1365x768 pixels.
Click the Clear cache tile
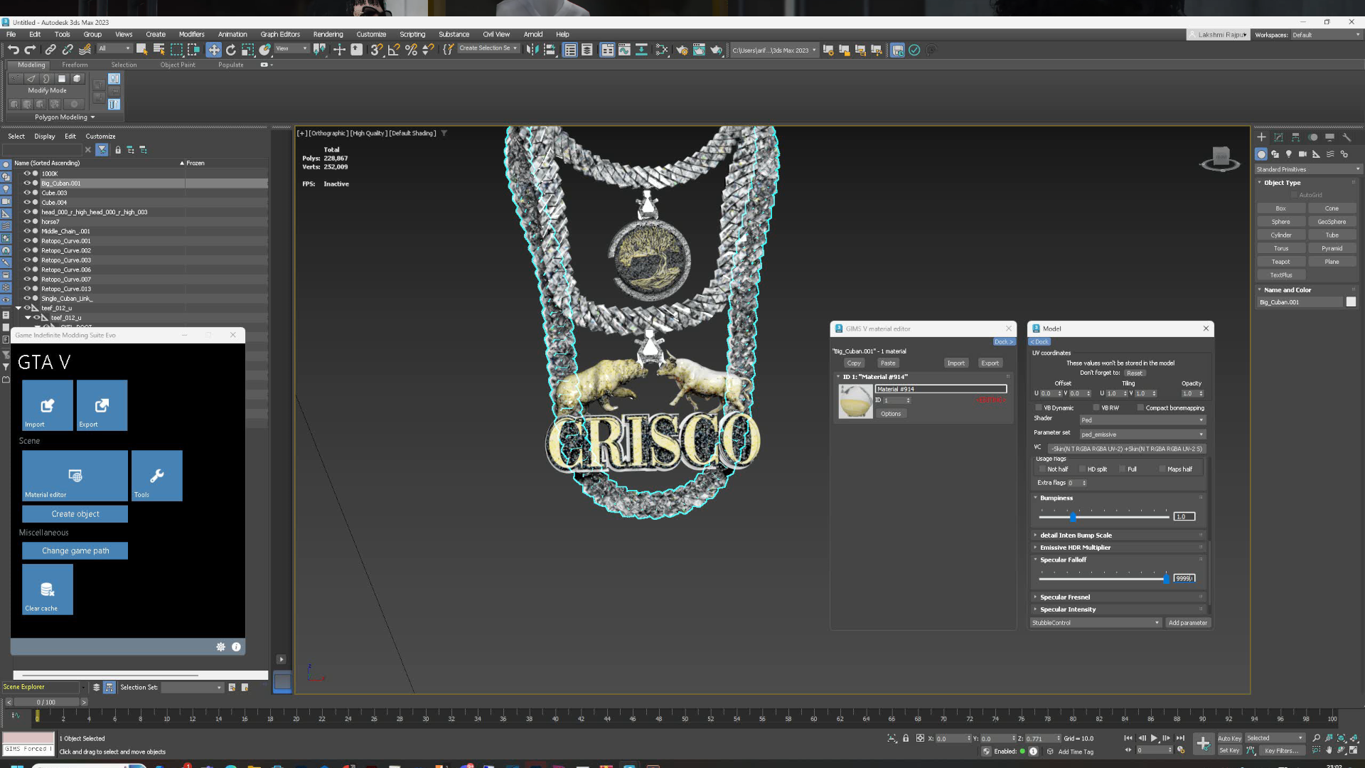click(47, 590)
